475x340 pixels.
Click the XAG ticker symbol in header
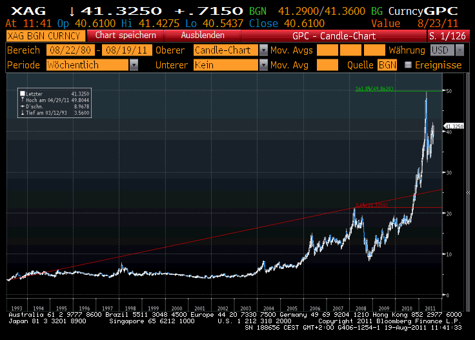[x=28, y=11]
